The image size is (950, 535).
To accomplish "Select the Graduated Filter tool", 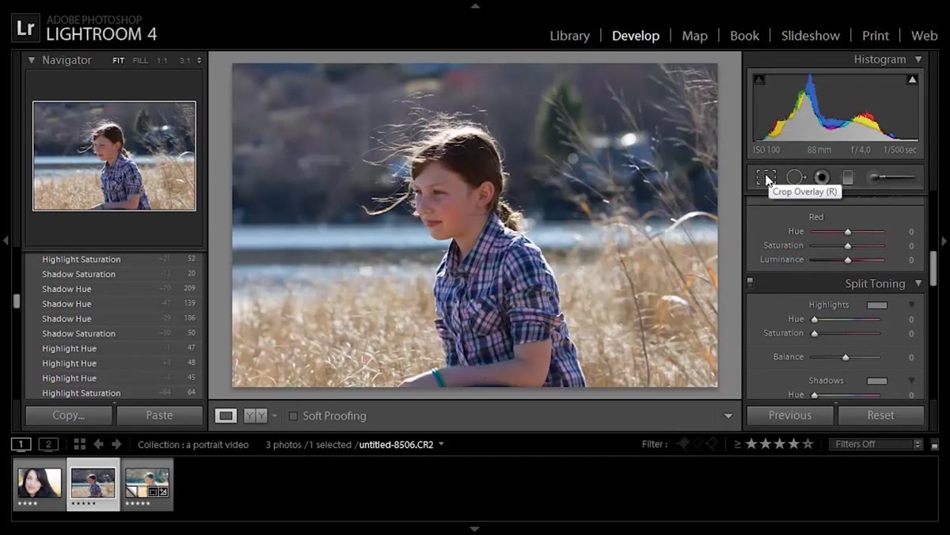I will tap(848, 177).
